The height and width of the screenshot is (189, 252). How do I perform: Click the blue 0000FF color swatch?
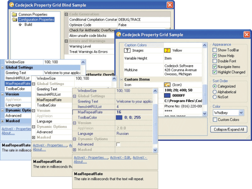[x=167, y=95]
